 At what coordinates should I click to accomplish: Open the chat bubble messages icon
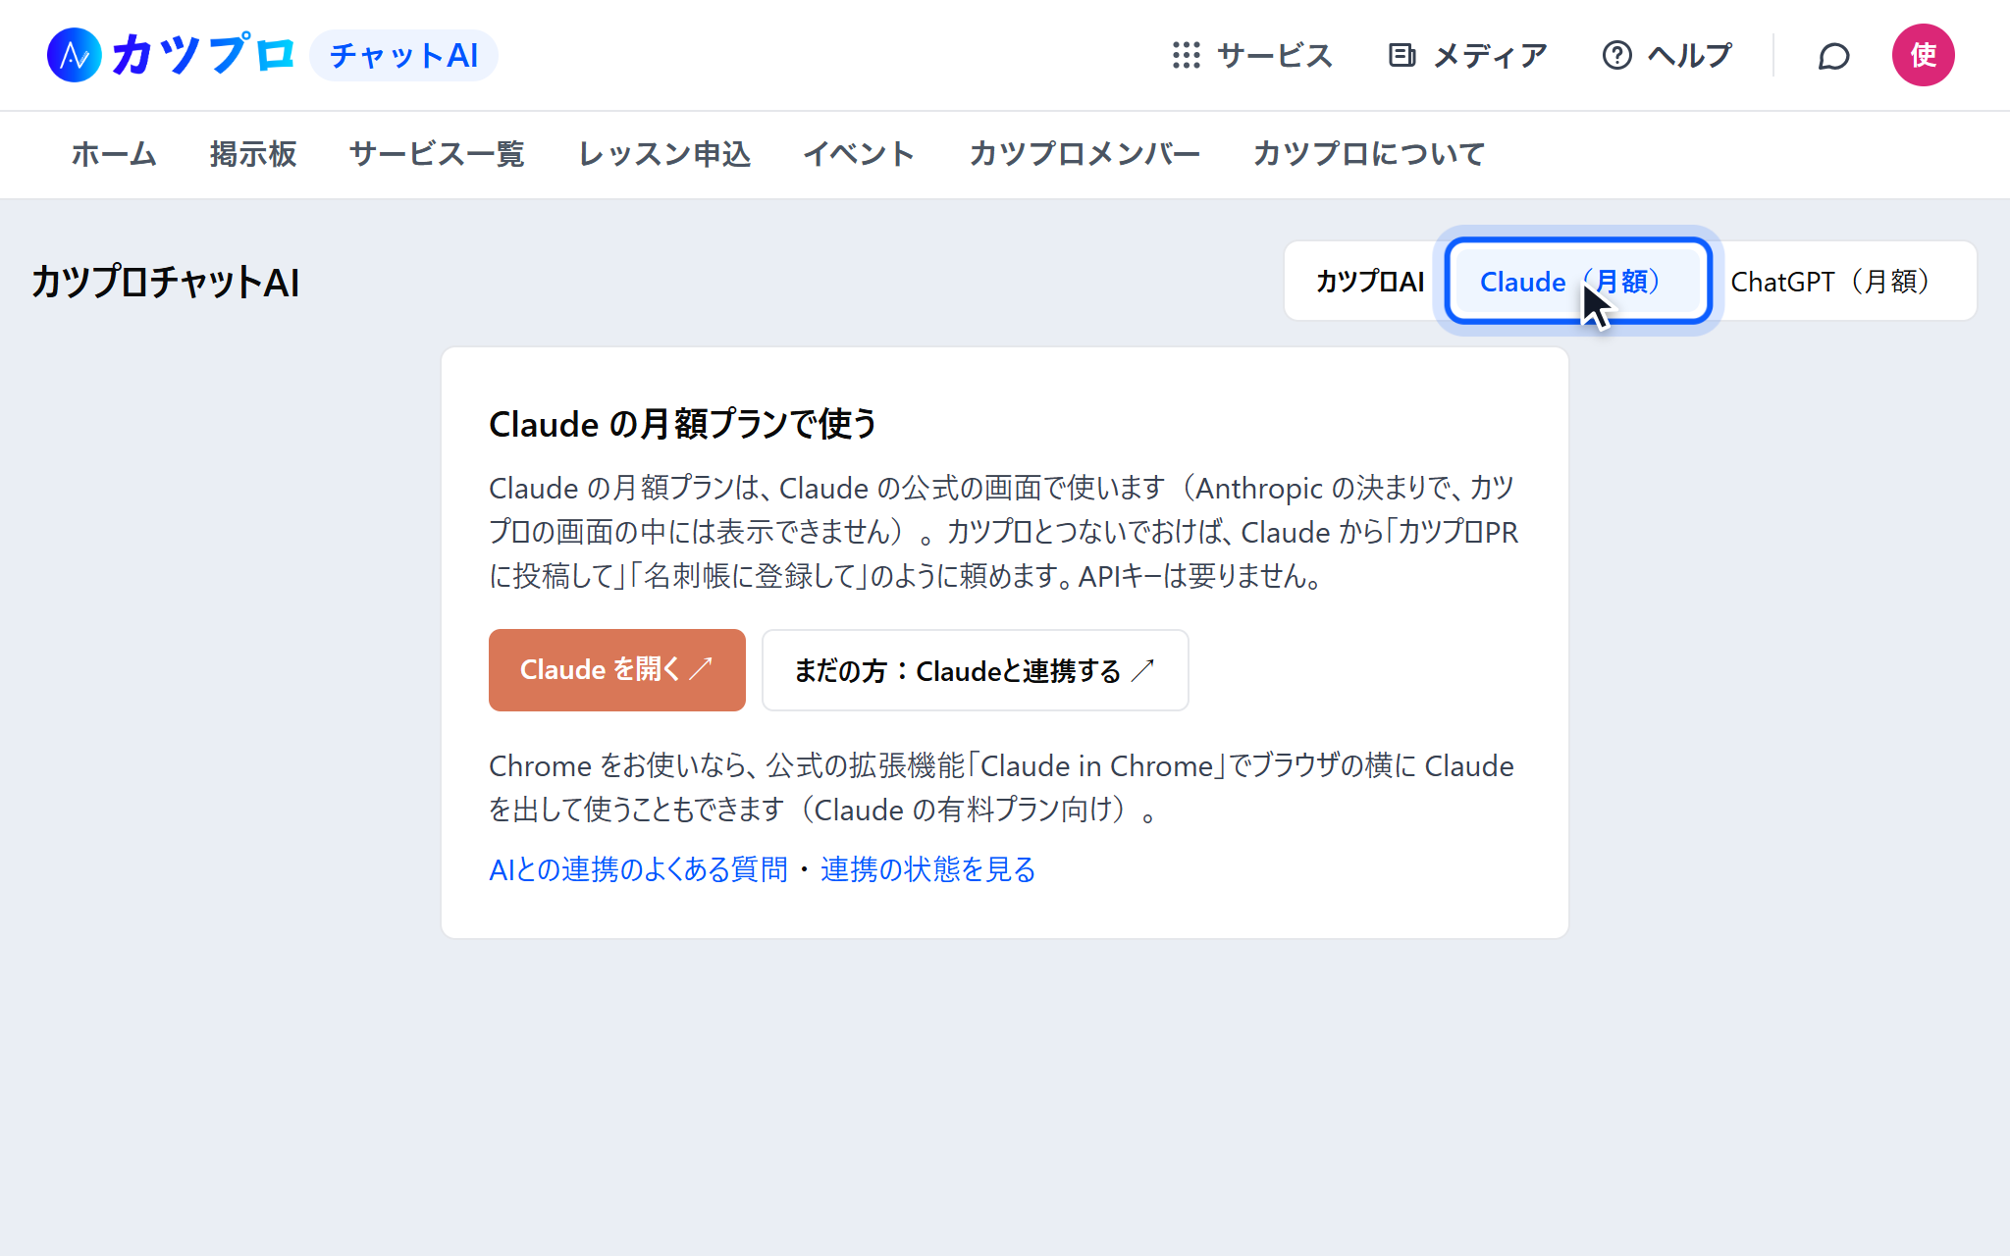pos(1833,56)
